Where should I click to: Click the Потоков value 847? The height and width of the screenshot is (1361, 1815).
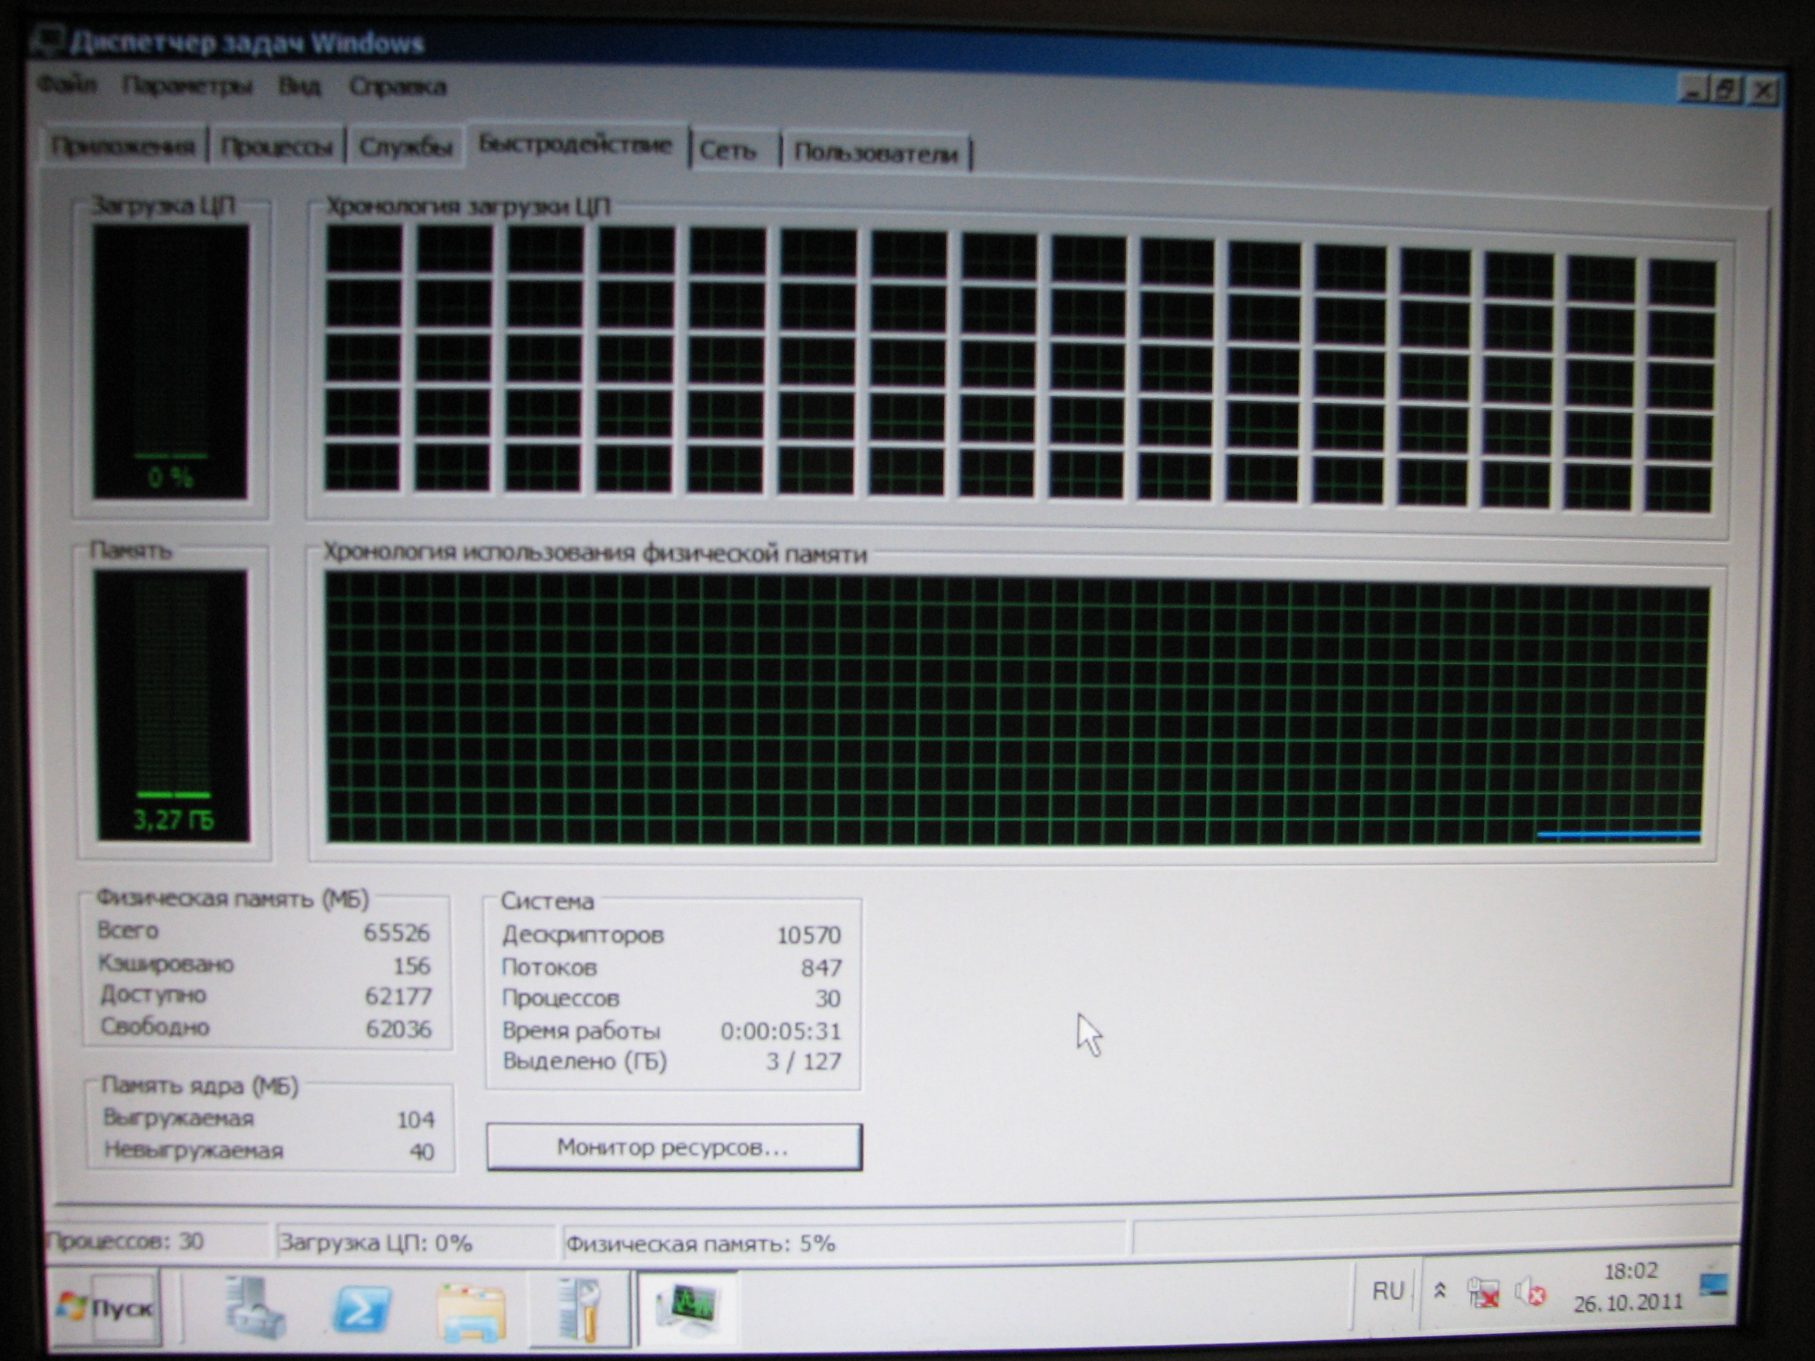point(821,968)
